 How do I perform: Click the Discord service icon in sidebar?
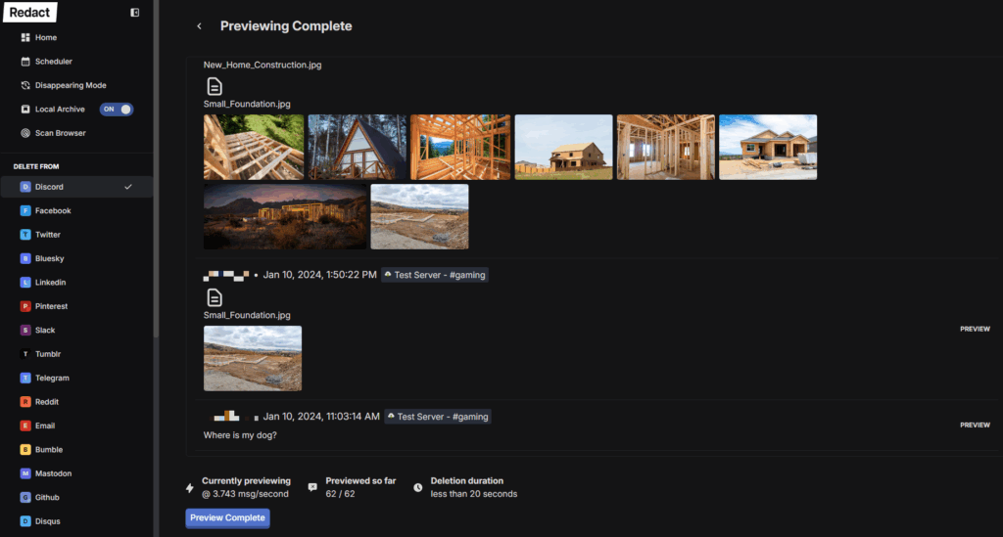click(x=25, y=187)
